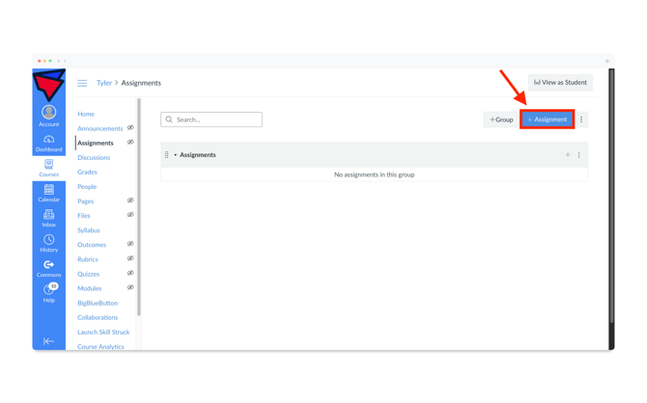The width and height of the screenshot is (647, 403).
Task: Open Pages in course menu
Action: (x=85, y=201)
